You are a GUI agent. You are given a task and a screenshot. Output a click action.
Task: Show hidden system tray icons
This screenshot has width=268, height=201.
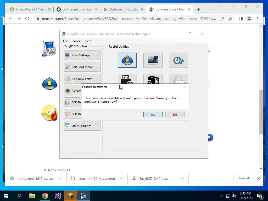pos(221,196)
